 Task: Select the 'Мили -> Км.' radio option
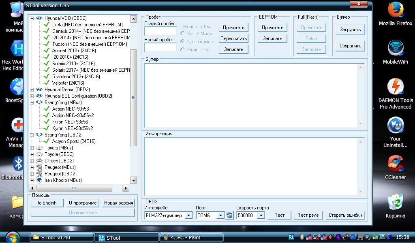183,50
